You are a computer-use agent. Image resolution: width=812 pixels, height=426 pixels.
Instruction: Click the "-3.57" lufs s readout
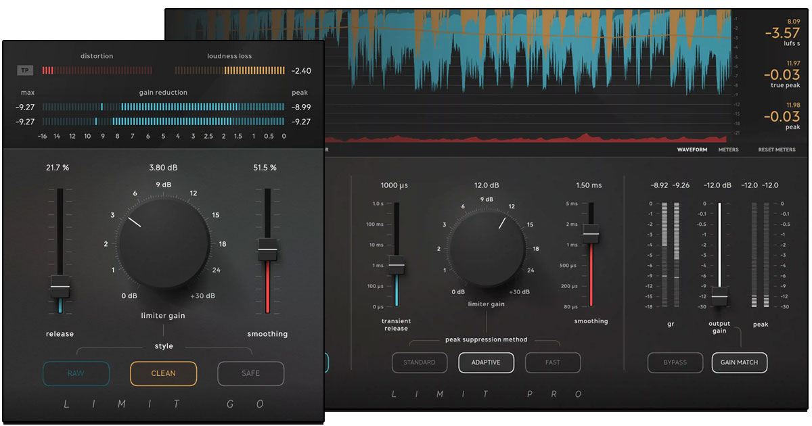click(x=782, y=33)
